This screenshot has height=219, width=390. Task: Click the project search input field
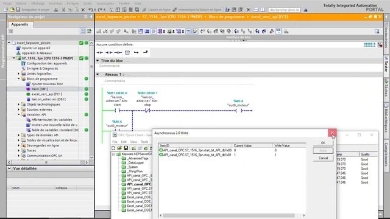pos(285,10)
